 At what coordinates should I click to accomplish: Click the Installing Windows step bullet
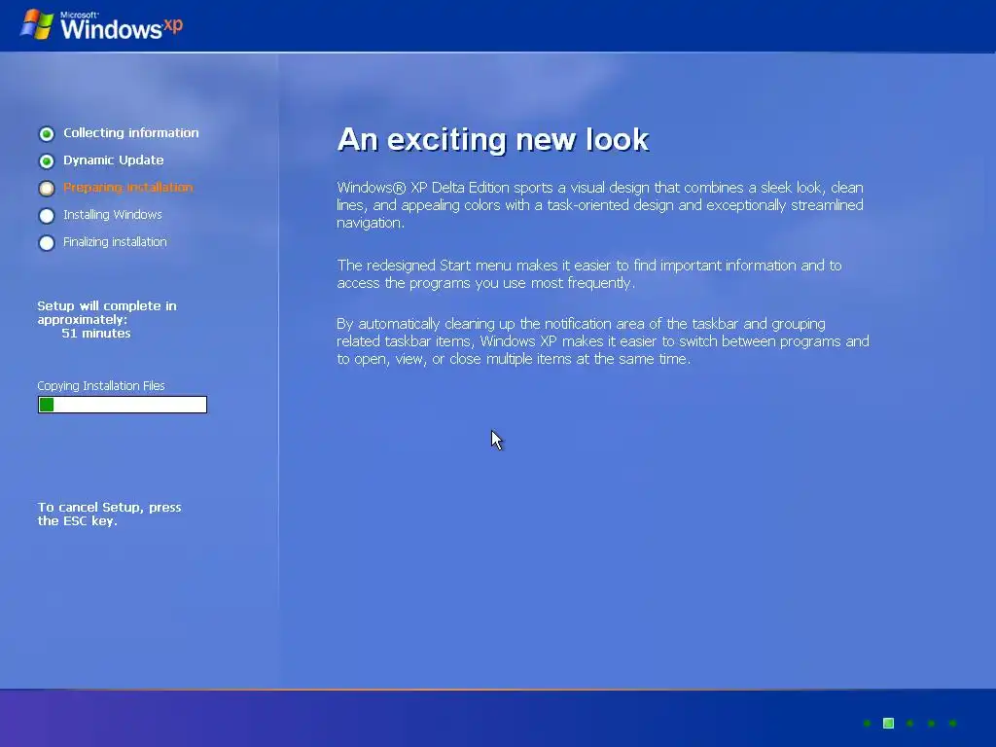pos(47,215)
